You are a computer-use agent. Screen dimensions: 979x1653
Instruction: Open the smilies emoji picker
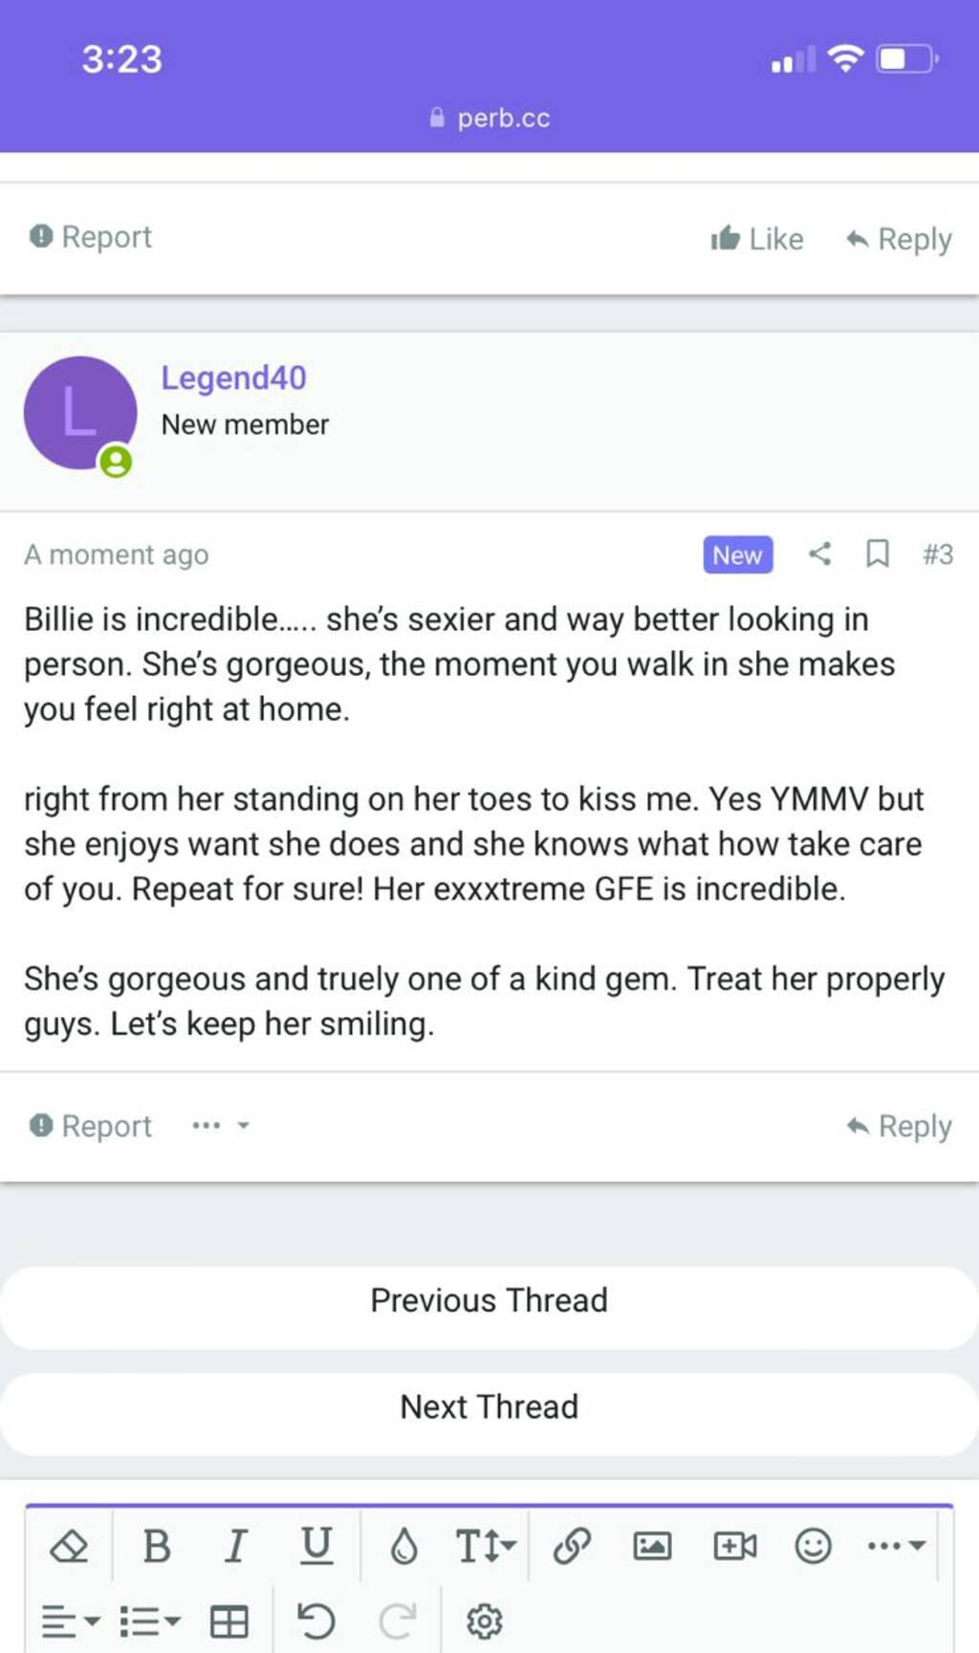click(x=813, y=1546)
